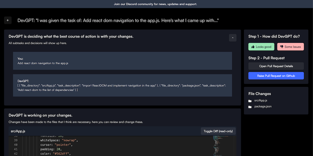Toggle Diff (read-only) view
This screenshot has width=313, height=156.
pyautogui.click(x=218, y=131)
